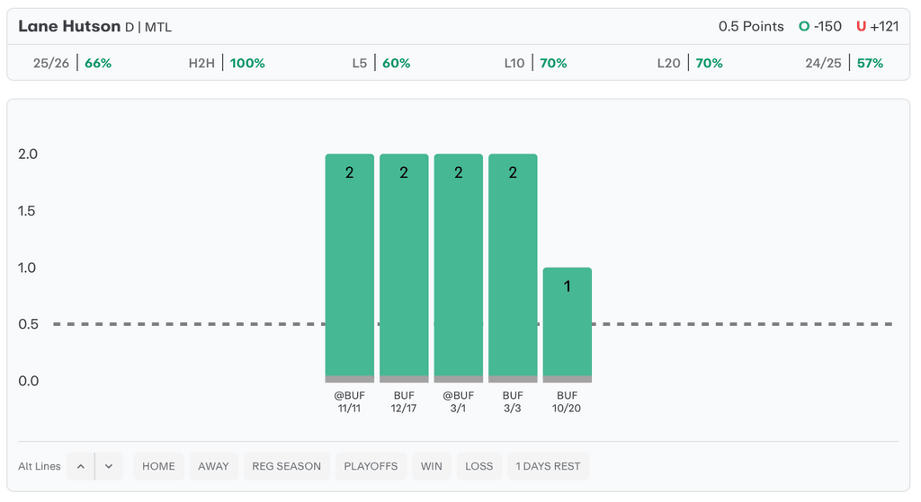The image size is (921, 502).
Task: Filter games by WIN
Action: point(431,466)
